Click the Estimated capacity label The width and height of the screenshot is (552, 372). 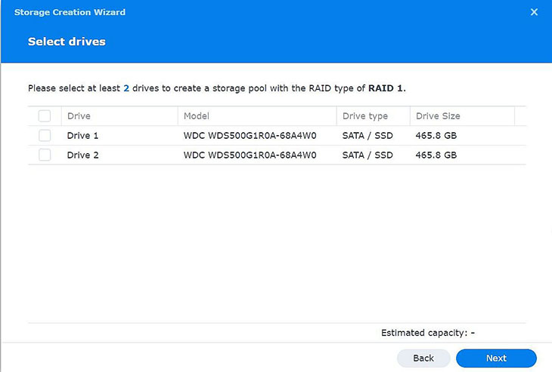pos(424,333)
